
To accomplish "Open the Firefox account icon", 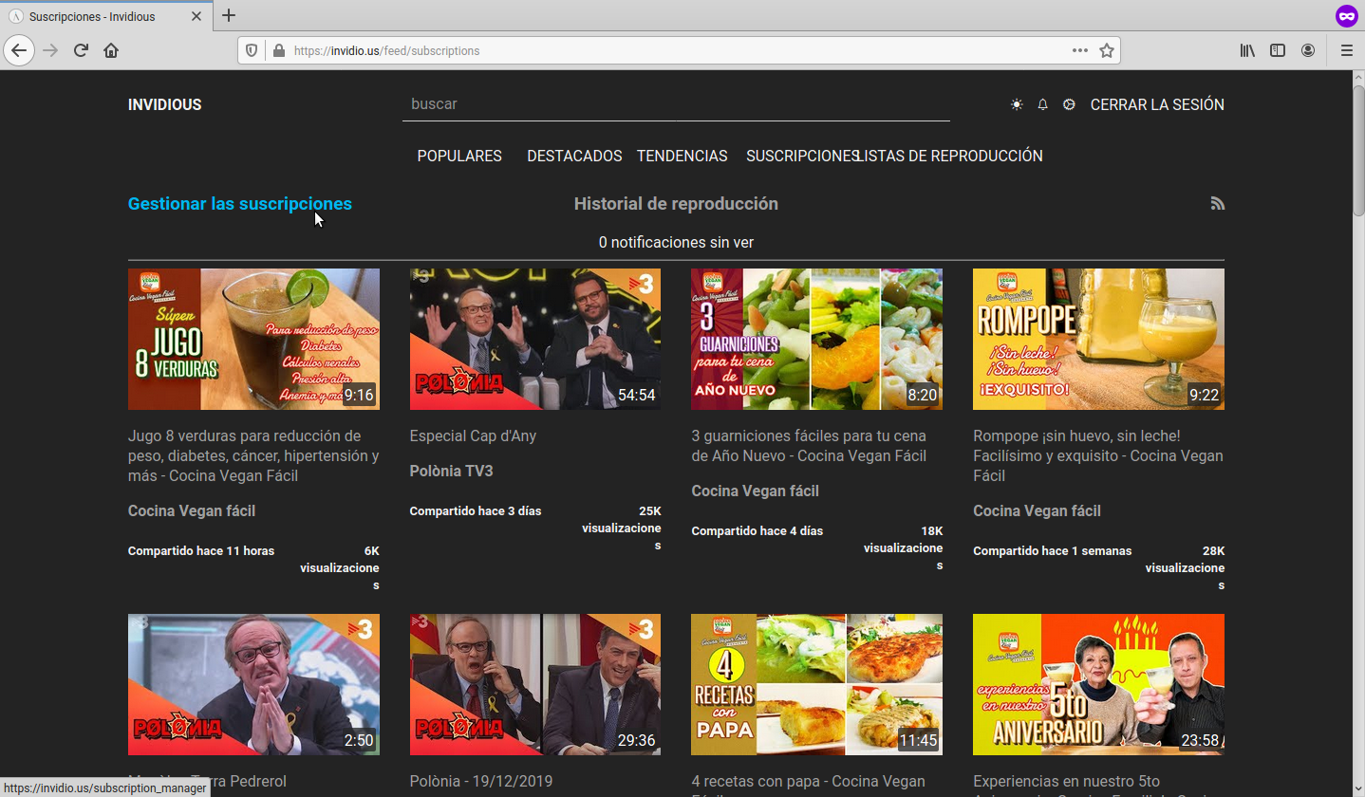I will [1308, 50].
